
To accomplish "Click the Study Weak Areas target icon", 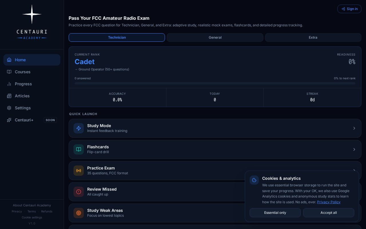I will (x=79, y=213).
